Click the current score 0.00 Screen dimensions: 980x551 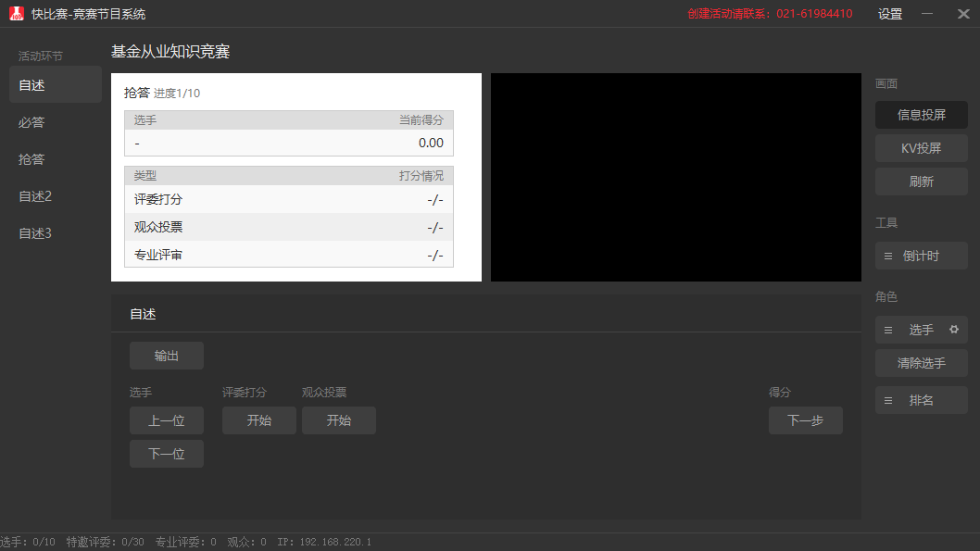click(x=431, y=143)
